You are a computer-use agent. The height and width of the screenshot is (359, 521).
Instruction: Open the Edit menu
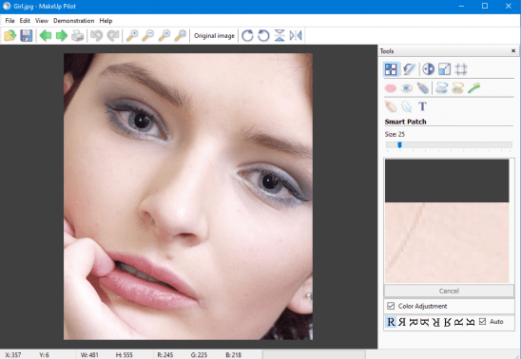click(25, 21)
